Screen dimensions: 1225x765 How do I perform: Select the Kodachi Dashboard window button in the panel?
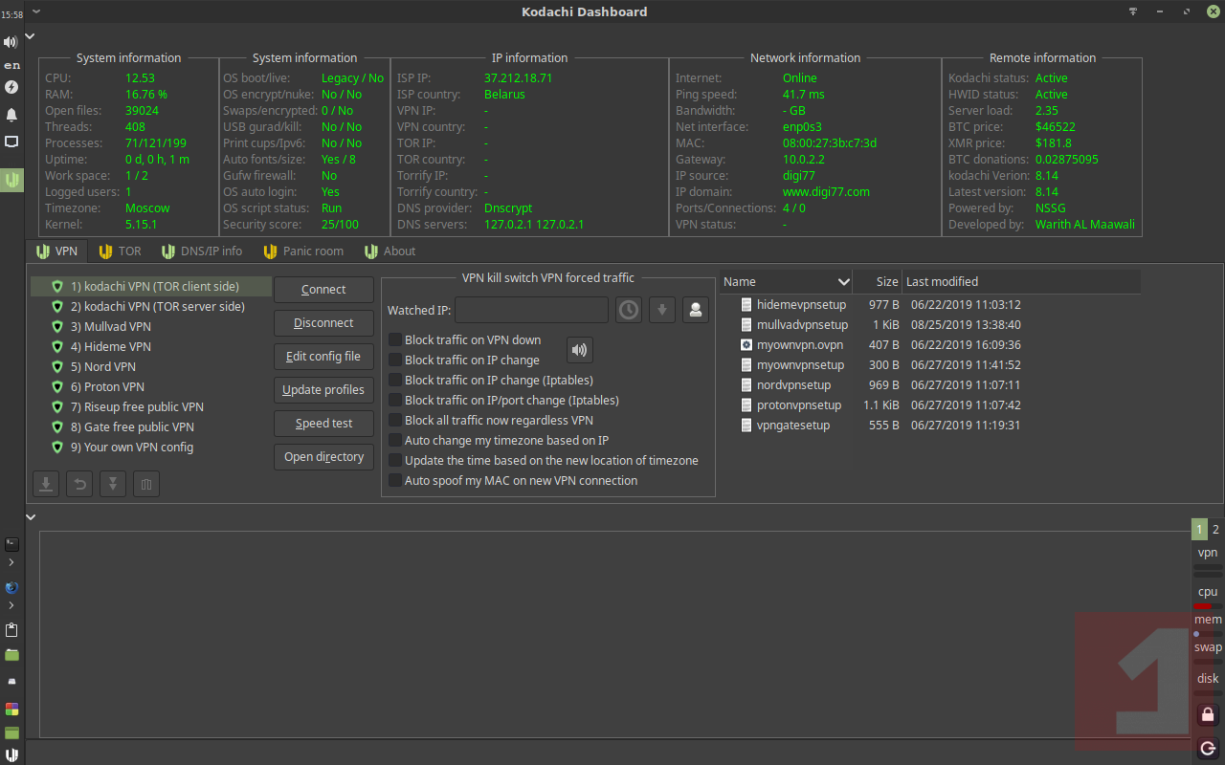[x=11, y=179]
